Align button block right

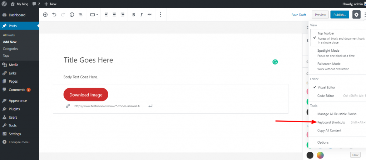tap(123, 15)
